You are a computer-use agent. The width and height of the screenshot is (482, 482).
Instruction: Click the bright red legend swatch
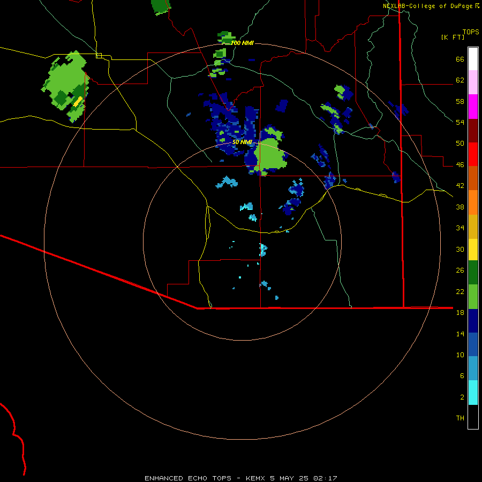point(473,154)
